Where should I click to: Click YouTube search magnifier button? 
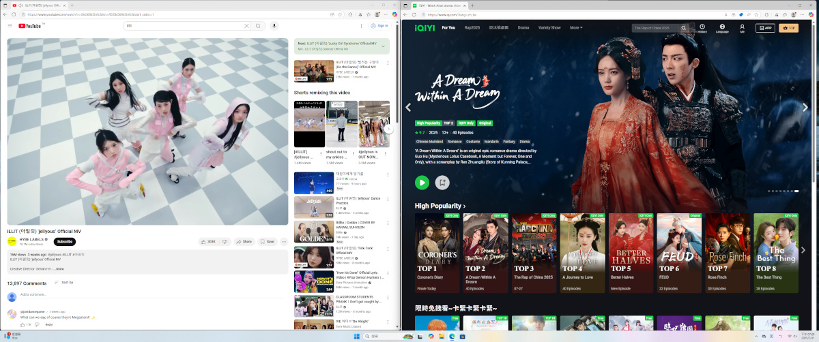(x=258, y=26)
